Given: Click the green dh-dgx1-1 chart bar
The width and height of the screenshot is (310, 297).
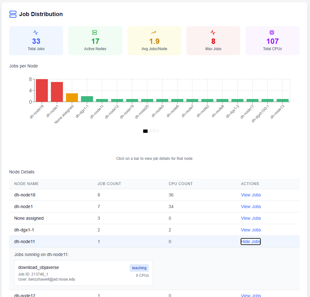Looking at the screenshot, I should [x=87, y=99].
